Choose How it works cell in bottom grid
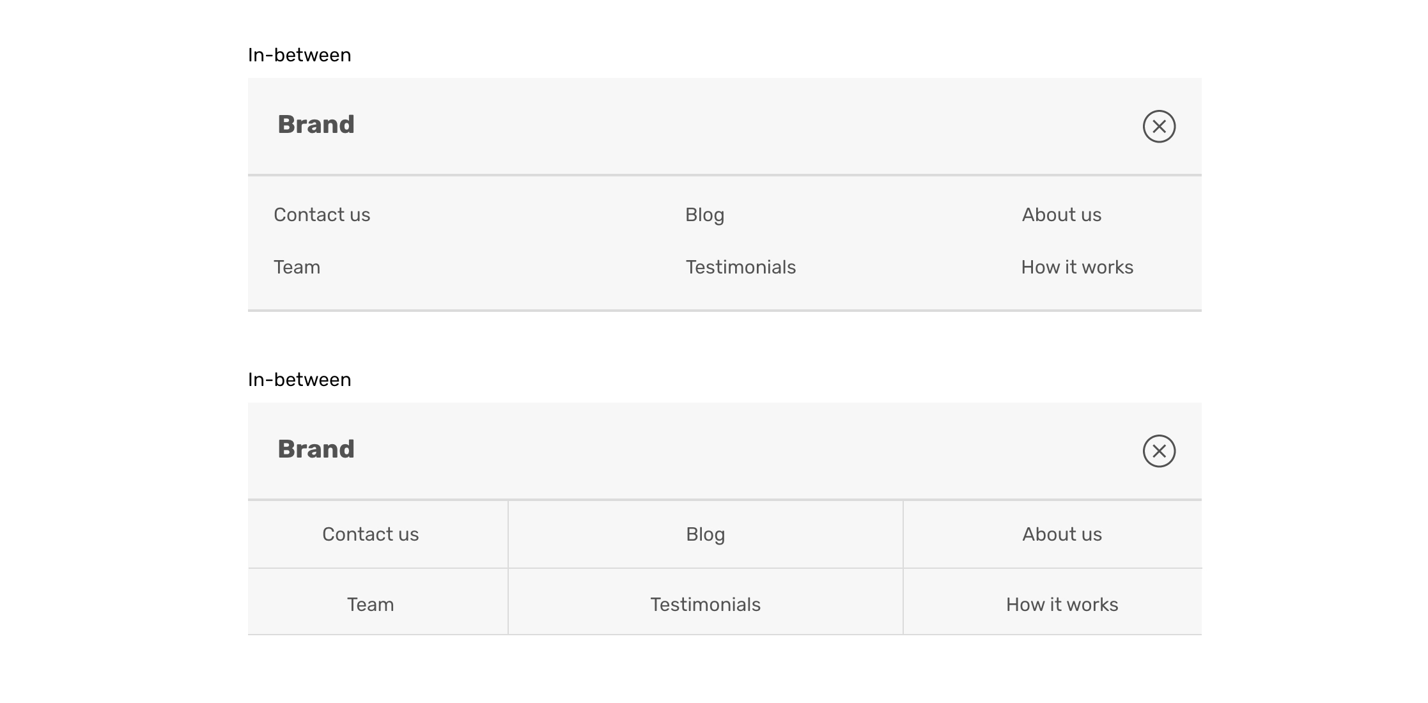The image size is (1428, 703). [x=1062, y=605]
